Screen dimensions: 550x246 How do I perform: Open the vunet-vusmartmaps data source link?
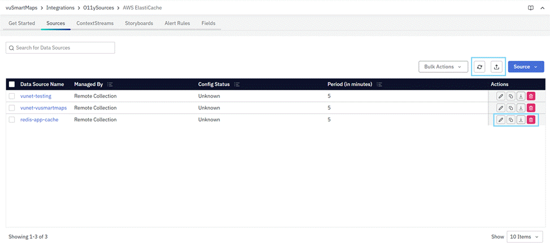coord(43,108)
